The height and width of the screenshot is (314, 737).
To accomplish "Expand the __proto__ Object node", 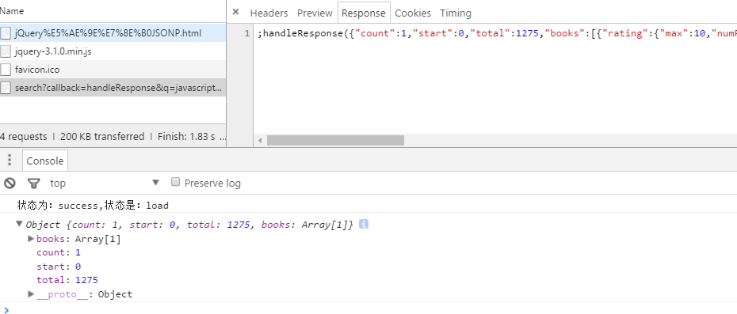I will pyautogui.click(x=31, y=293).
